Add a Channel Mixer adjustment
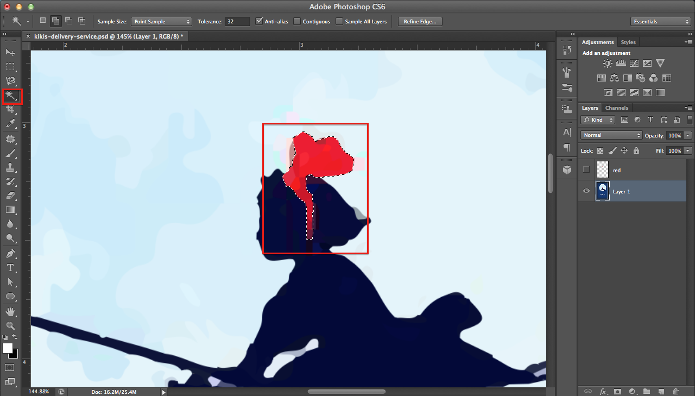This screenshot has height=396, width=695. [x=653, y=78]
